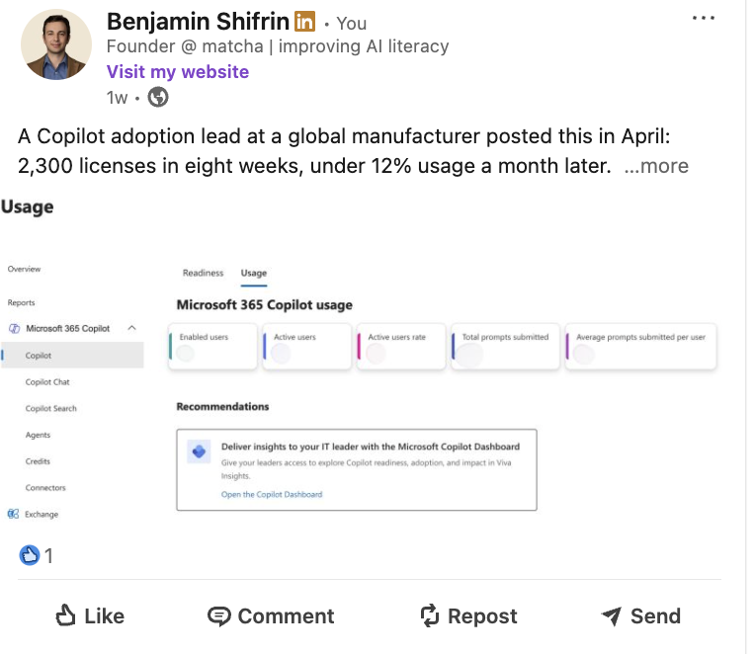Click the Deliver insights recommendation title

click(371, 447)
